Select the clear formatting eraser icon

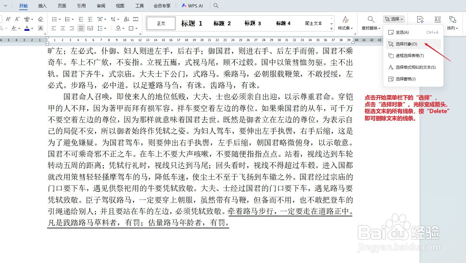pyautogui.click(x=41, y=19)
